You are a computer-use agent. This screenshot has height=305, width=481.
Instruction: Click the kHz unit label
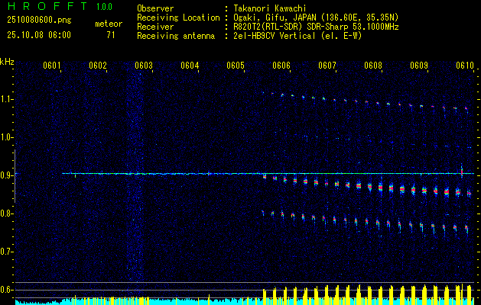8,61
